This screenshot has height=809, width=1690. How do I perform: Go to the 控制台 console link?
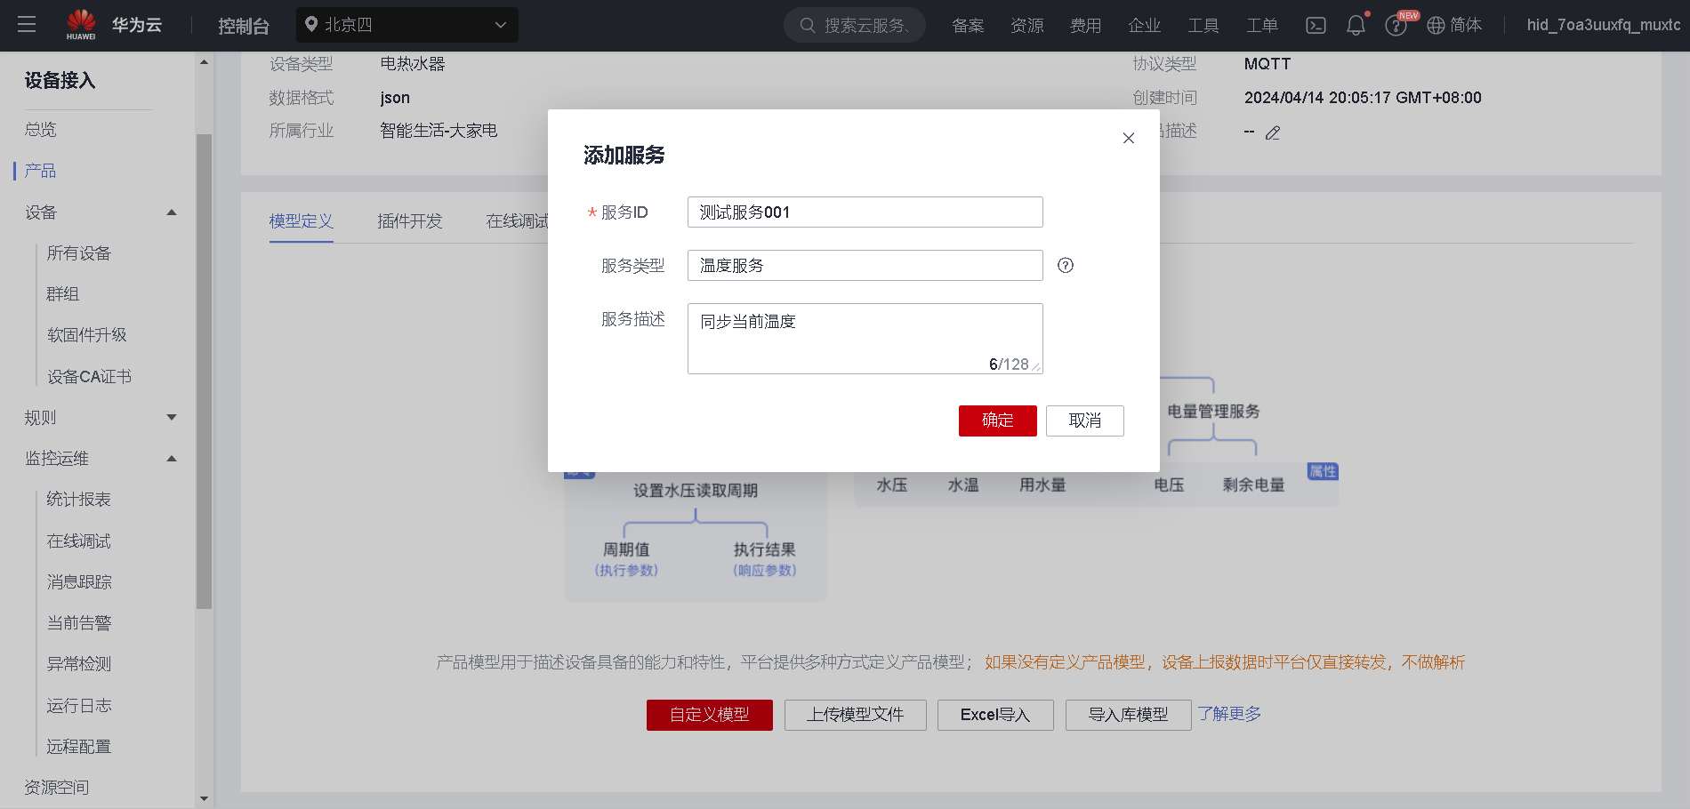coord(244,26)
